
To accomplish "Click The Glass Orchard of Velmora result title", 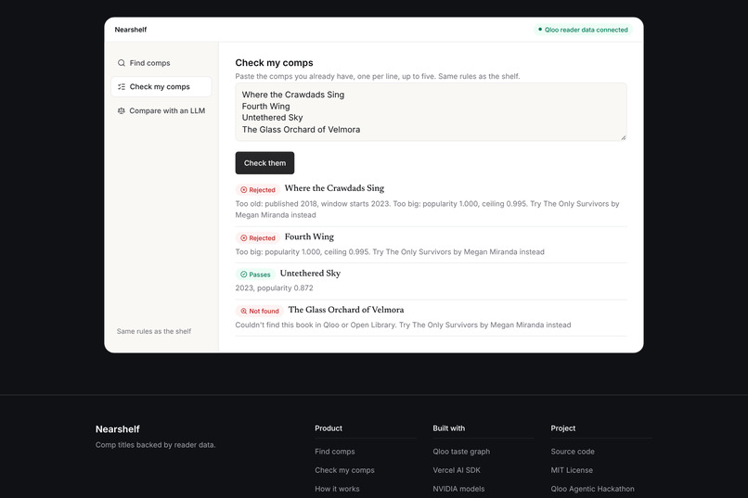I will click(x=346, y=310).
